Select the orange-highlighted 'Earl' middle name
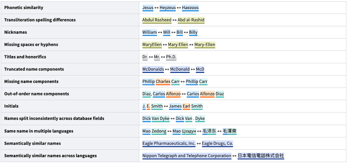The height and width of the screenshot is (164, 348). pyautogui.click(x=186, y=106)
